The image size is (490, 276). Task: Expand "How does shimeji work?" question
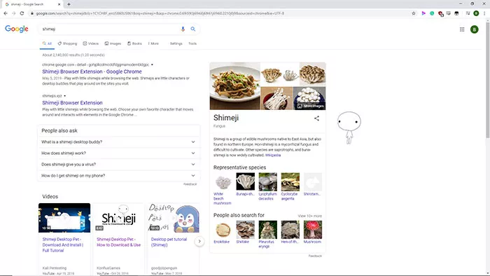pos(119,153)
